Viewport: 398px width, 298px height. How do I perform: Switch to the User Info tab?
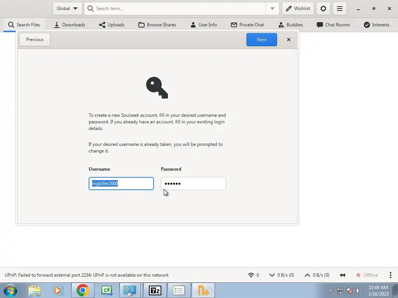204,25
